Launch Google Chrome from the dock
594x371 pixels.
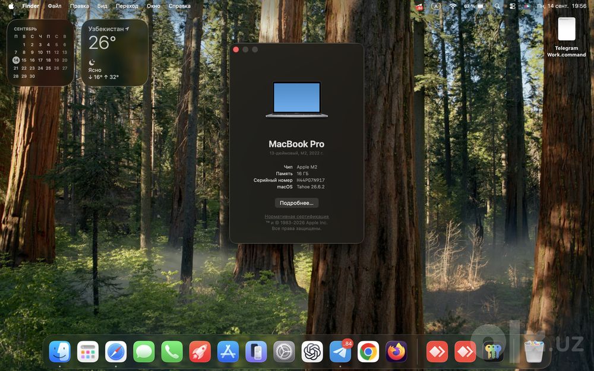368,351
